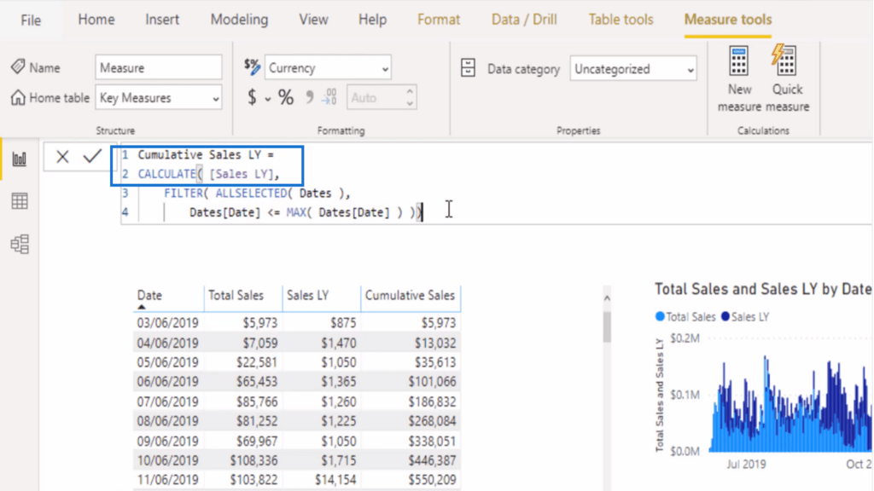Switch to the Modeling tab
The width and height of the screenshot is (874, 491).
pos(239,20)
